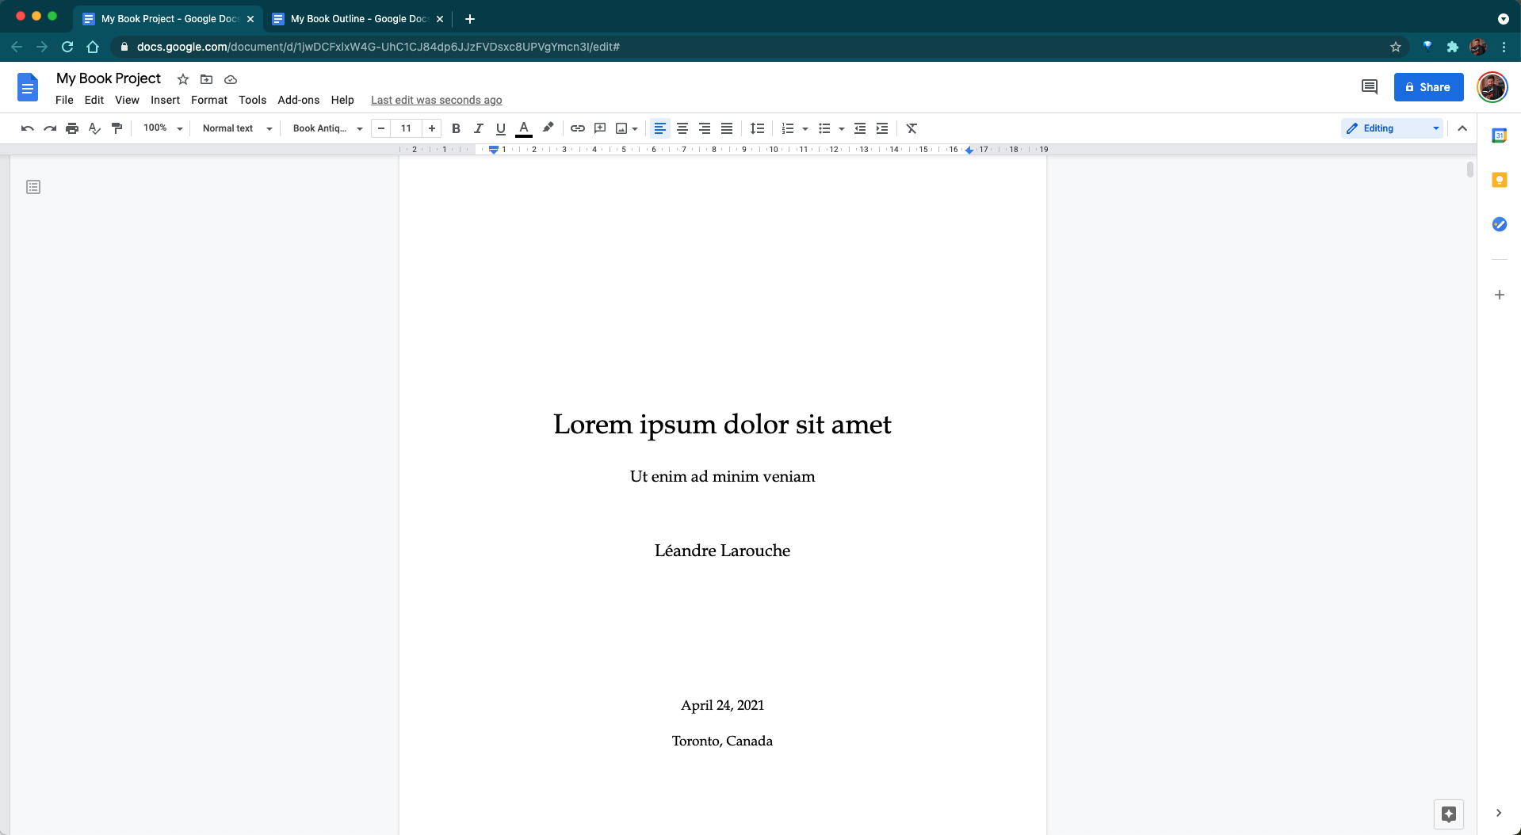Screen dimensions: 1521x835
Task: Select the Paint format tool
Action: [117, 128]
